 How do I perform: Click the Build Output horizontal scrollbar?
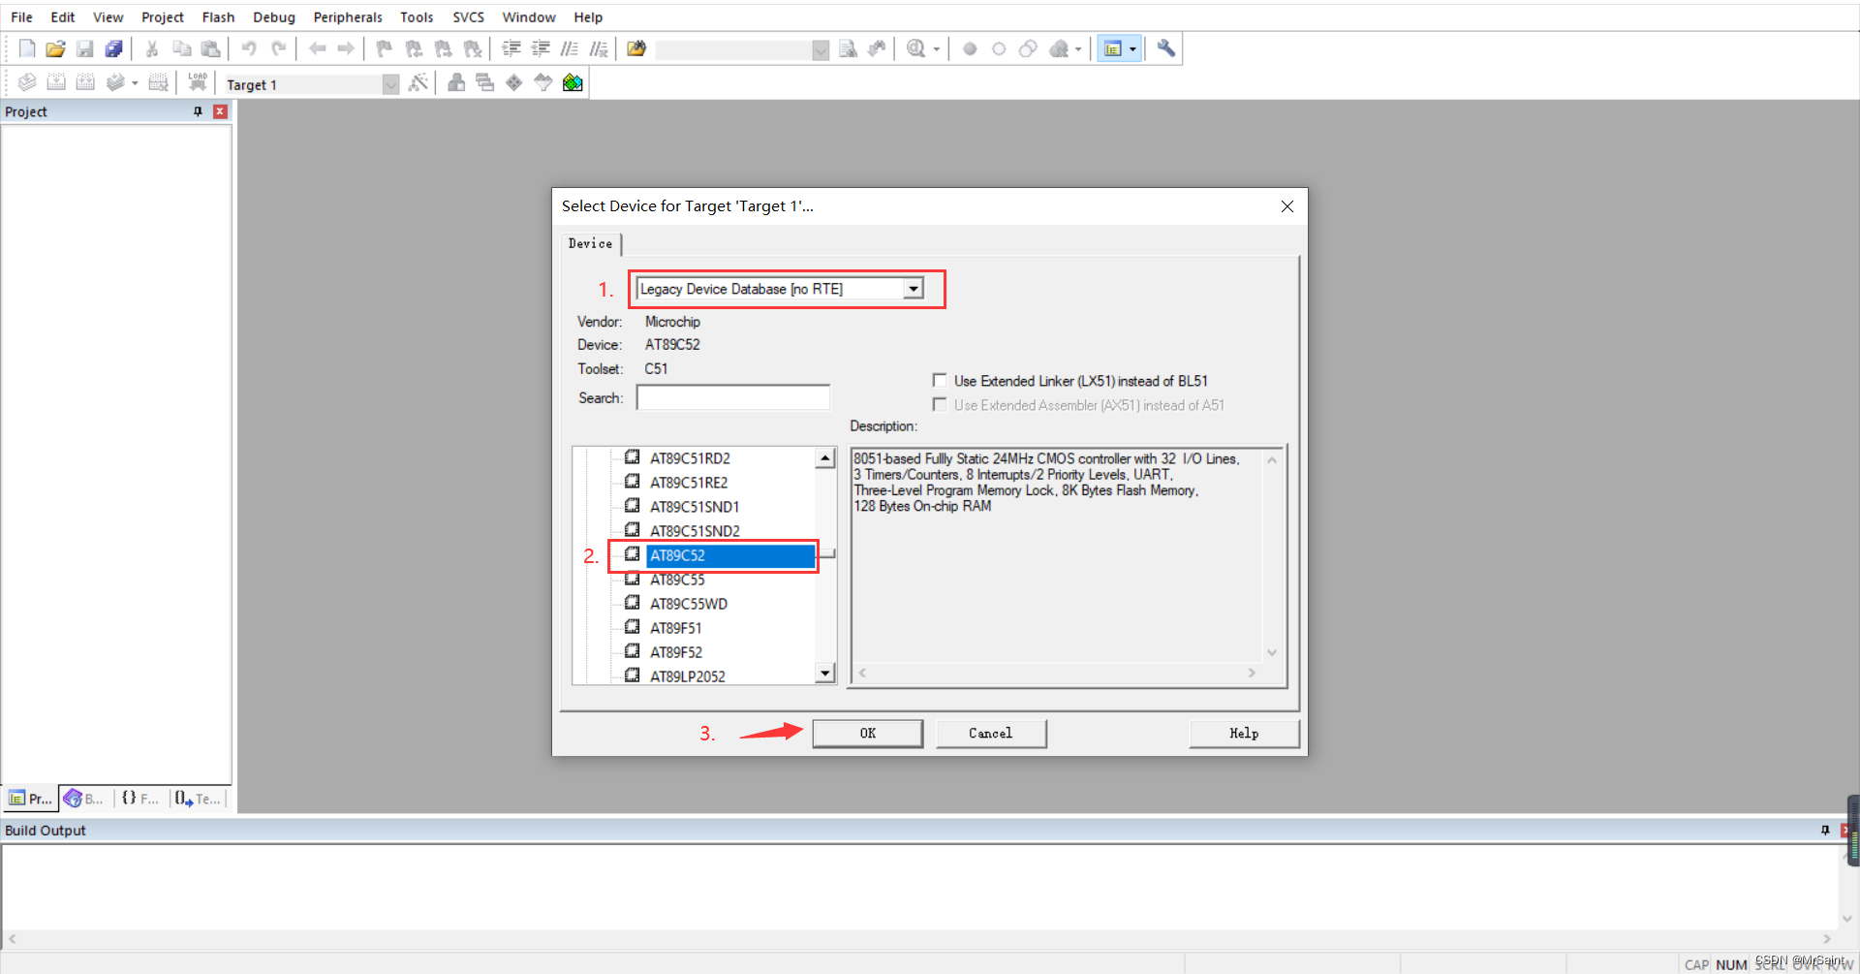[918, 938]
